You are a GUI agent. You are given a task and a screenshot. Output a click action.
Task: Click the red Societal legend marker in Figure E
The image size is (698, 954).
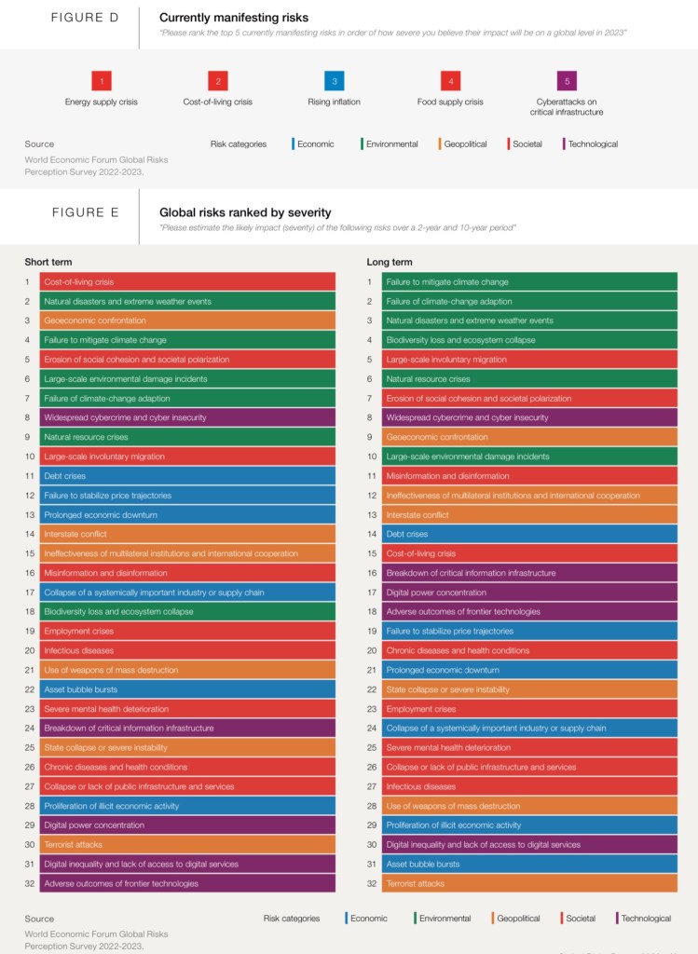[x=561, y=918]
